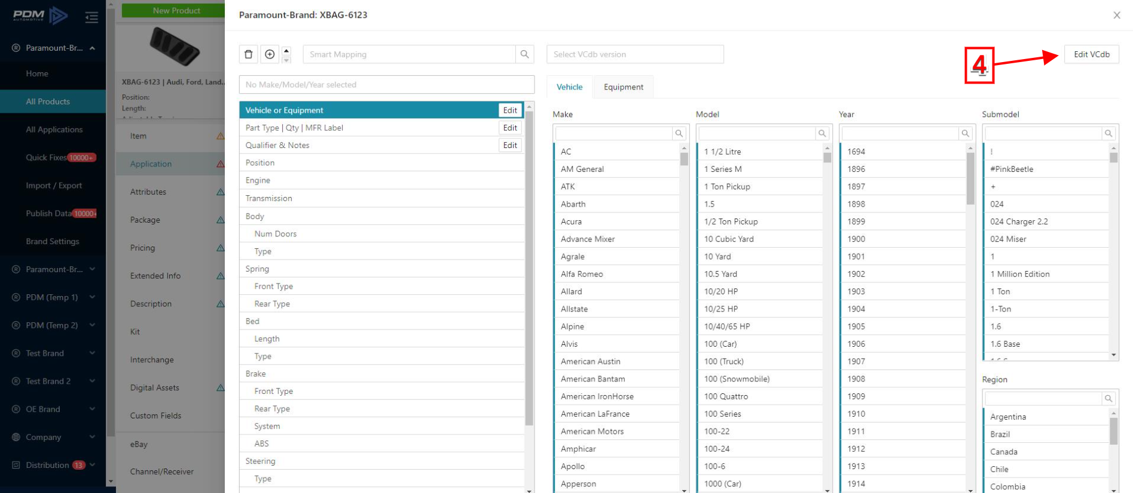Image resolution: width=1133 pixels, height=493 pixels.
Task: Expand the Test Brand section
Action: click(x=93, y=353)
